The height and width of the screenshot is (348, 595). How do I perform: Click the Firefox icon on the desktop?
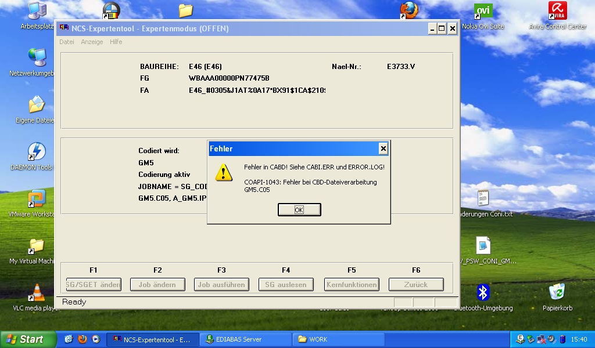(x=409, y=10)
